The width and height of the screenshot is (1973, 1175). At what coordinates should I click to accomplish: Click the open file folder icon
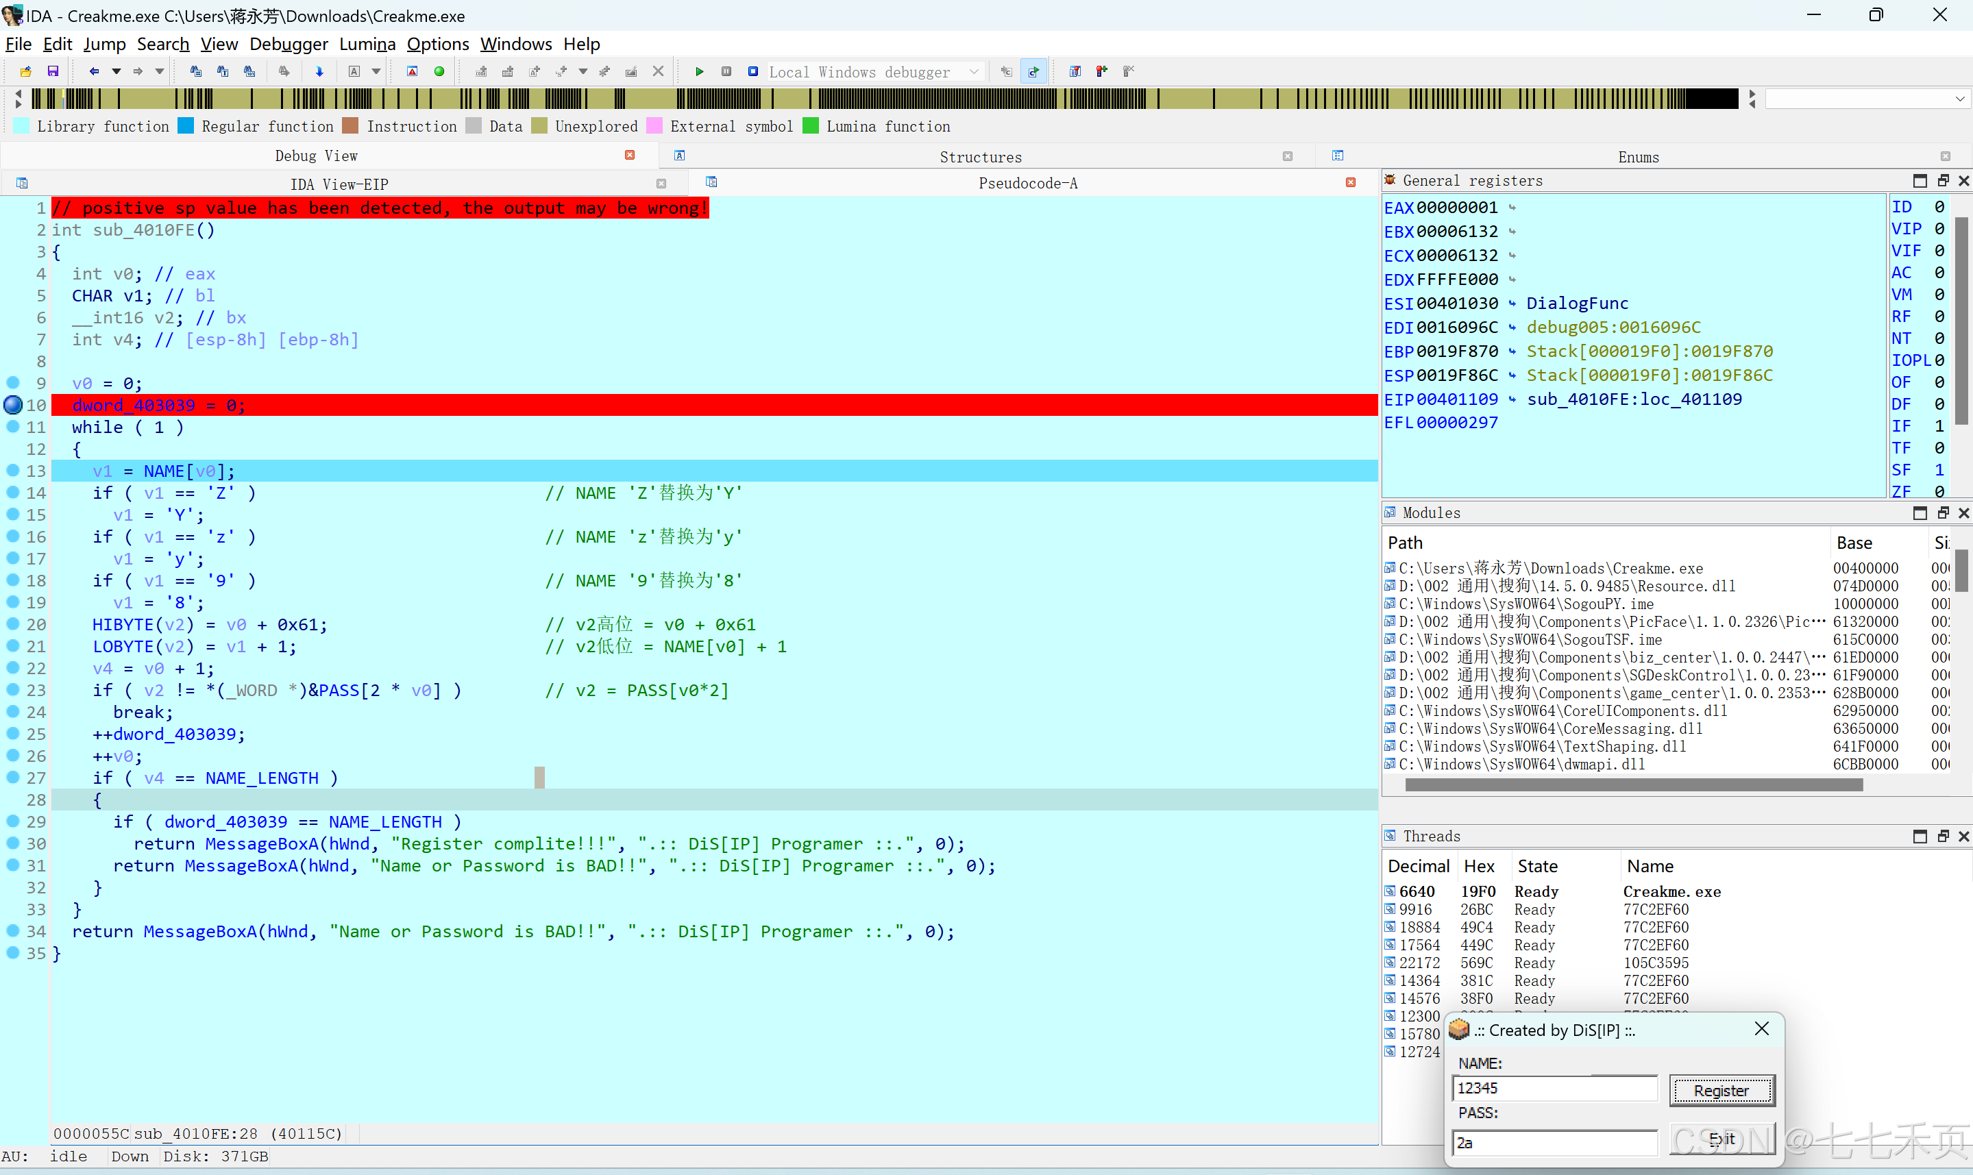[x=25, y=71]
